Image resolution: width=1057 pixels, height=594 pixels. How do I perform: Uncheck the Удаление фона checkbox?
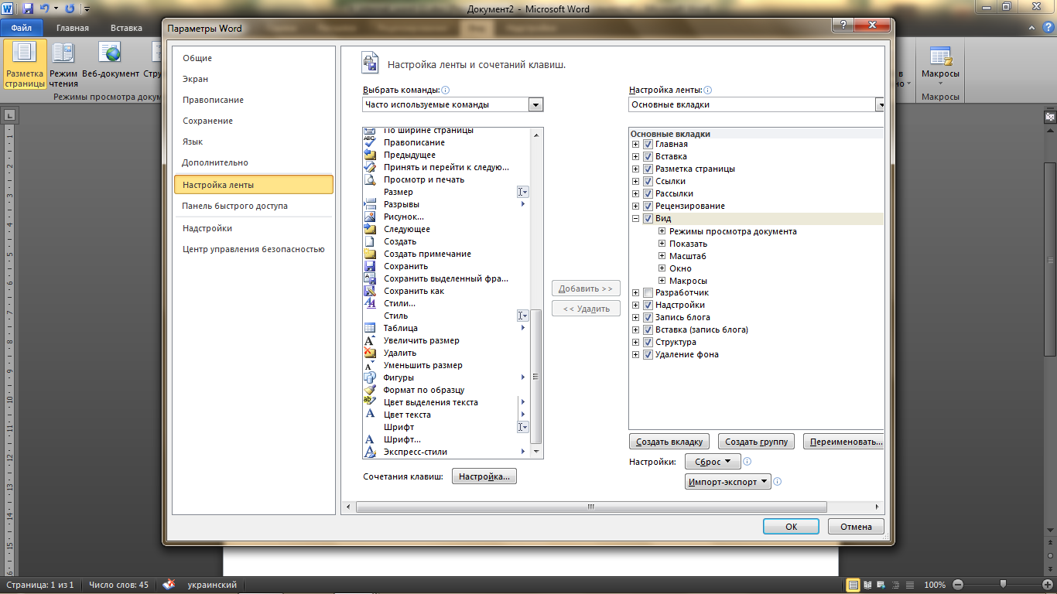point(648,355)
